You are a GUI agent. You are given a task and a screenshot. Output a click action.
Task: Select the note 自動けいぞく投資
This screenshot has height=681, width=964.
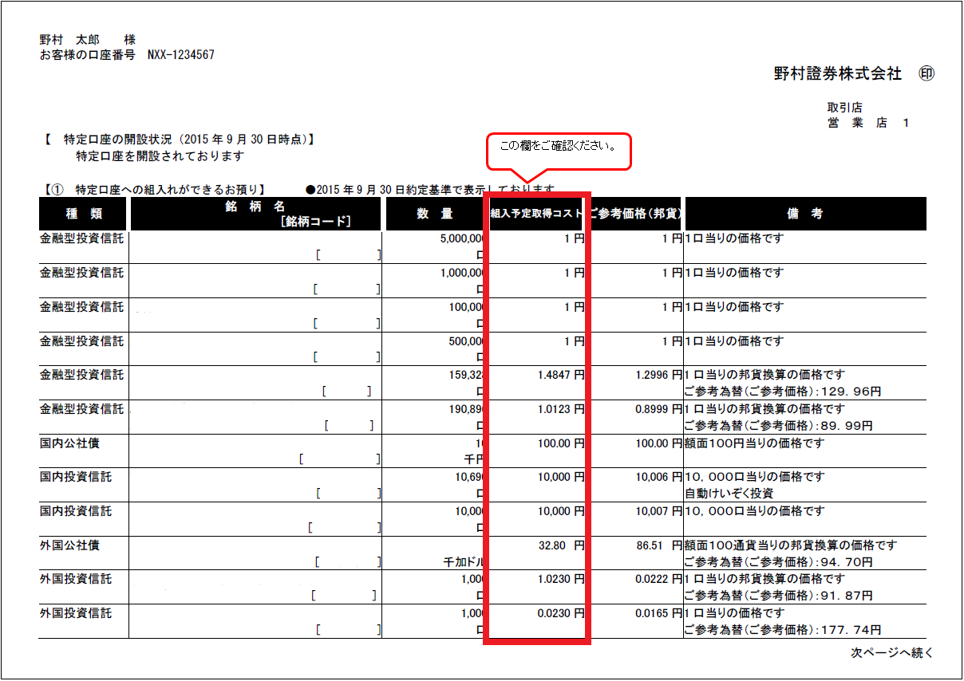tap(729, 494)
